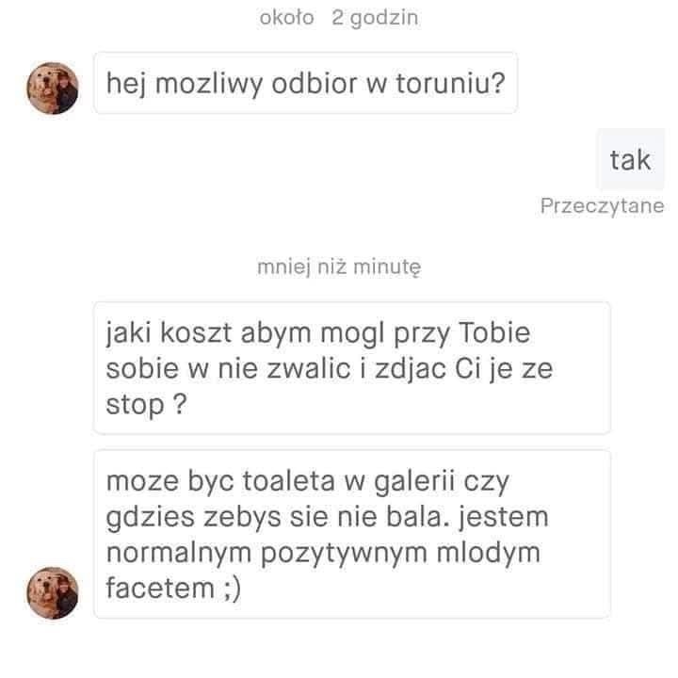Select the message starting with "moze byc toaleta"
This screenshot has height=678, width=678.
point(352,534)
